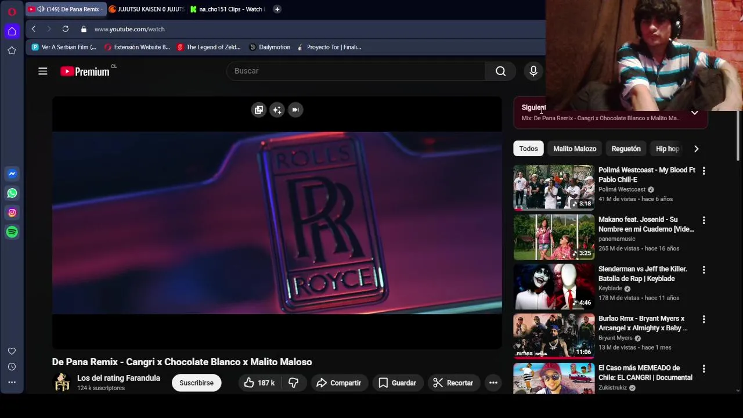Create a clip with Recortar
743x418 pixels.
point(453,383)
